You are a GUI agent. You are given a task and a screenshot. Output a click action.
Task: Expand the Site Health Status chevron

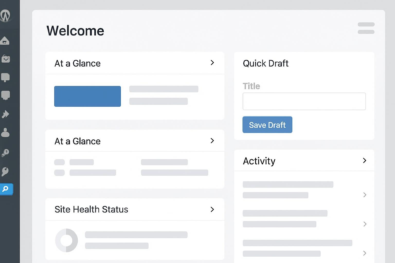212,210
